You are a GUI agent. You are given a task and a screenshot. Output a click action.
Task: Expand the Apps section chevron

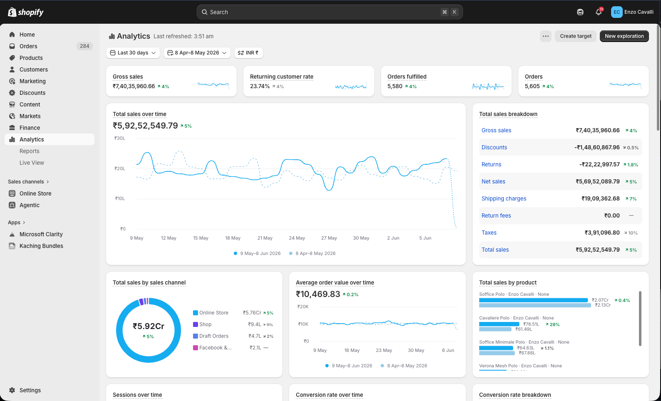click(x=24, y=223)
